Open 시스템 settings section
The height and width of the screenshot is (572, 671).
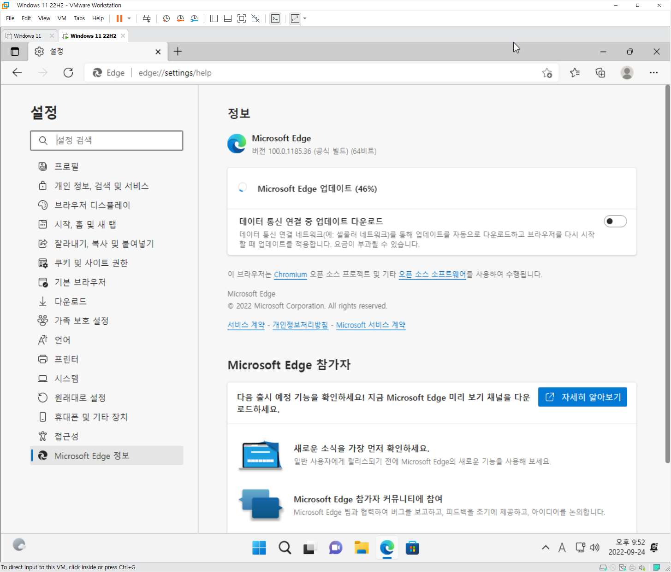click(107, 379)
